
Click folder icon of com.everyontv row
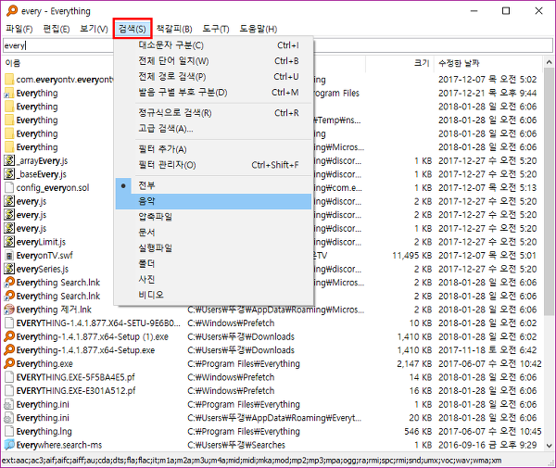click(9, 80)
